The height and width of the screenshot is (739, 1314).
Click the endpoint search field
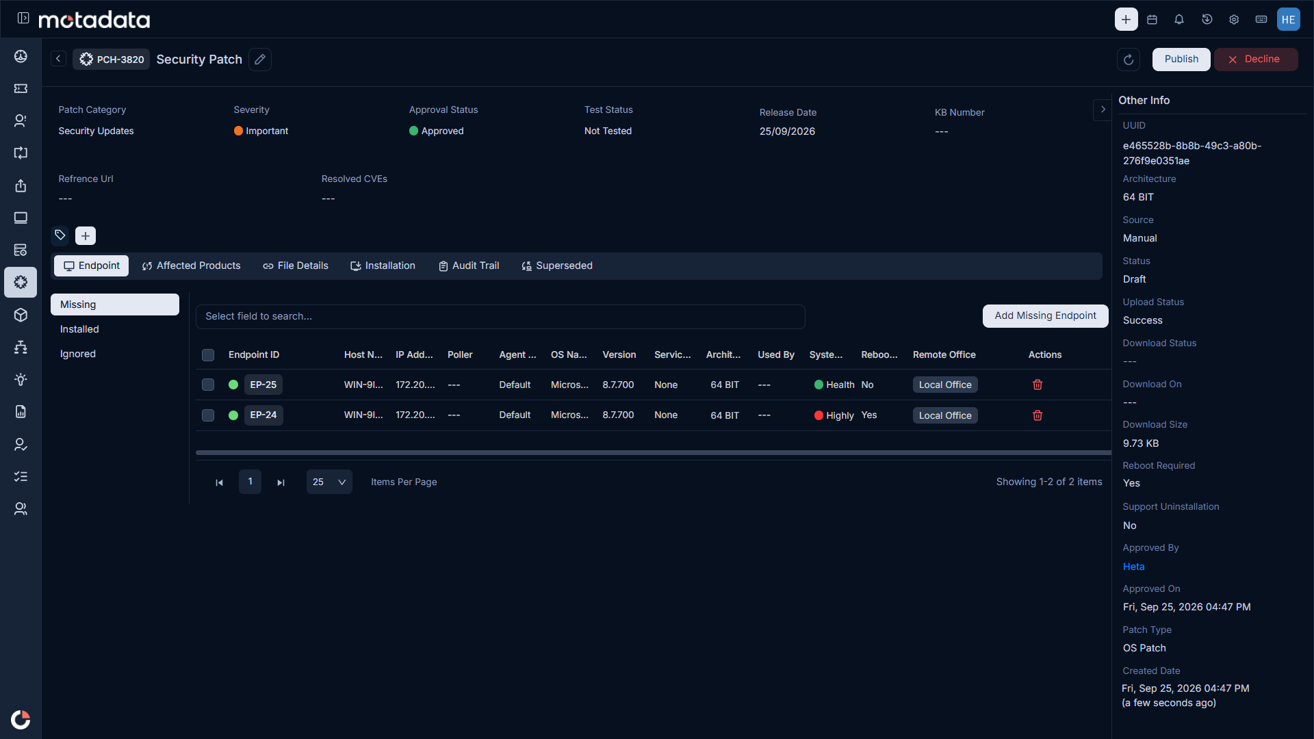tap(500, 316)
